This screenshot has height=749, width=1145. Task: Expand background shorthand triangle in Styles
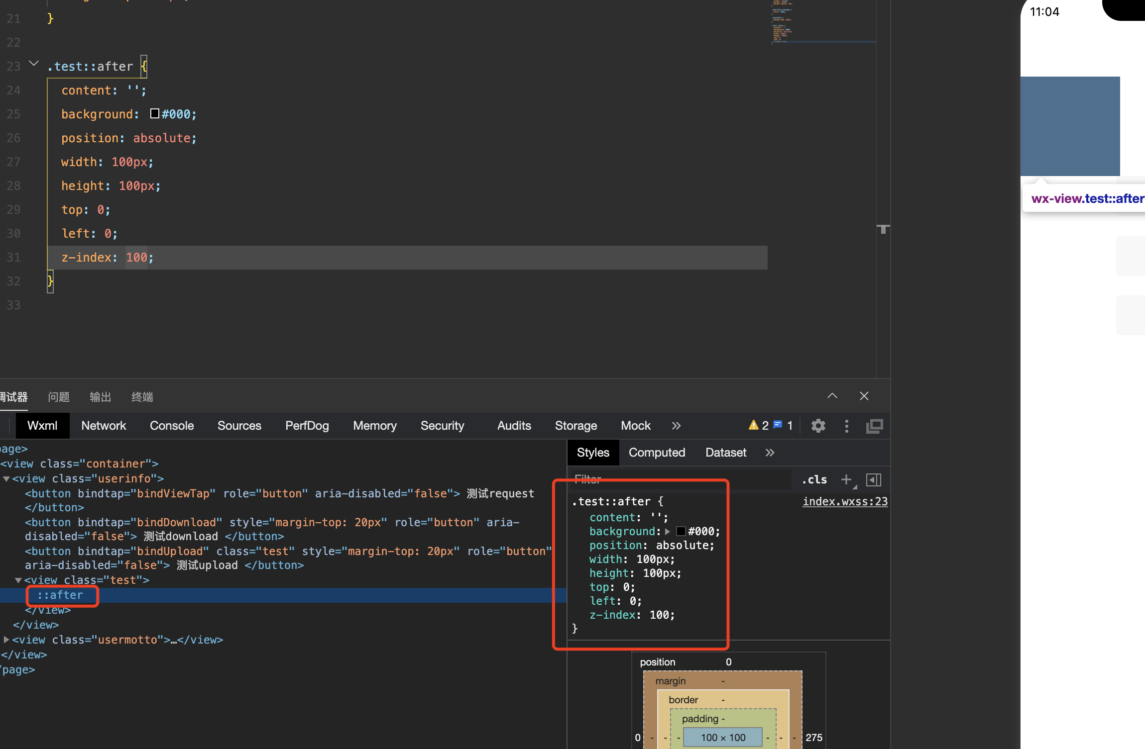pos(668,531)
